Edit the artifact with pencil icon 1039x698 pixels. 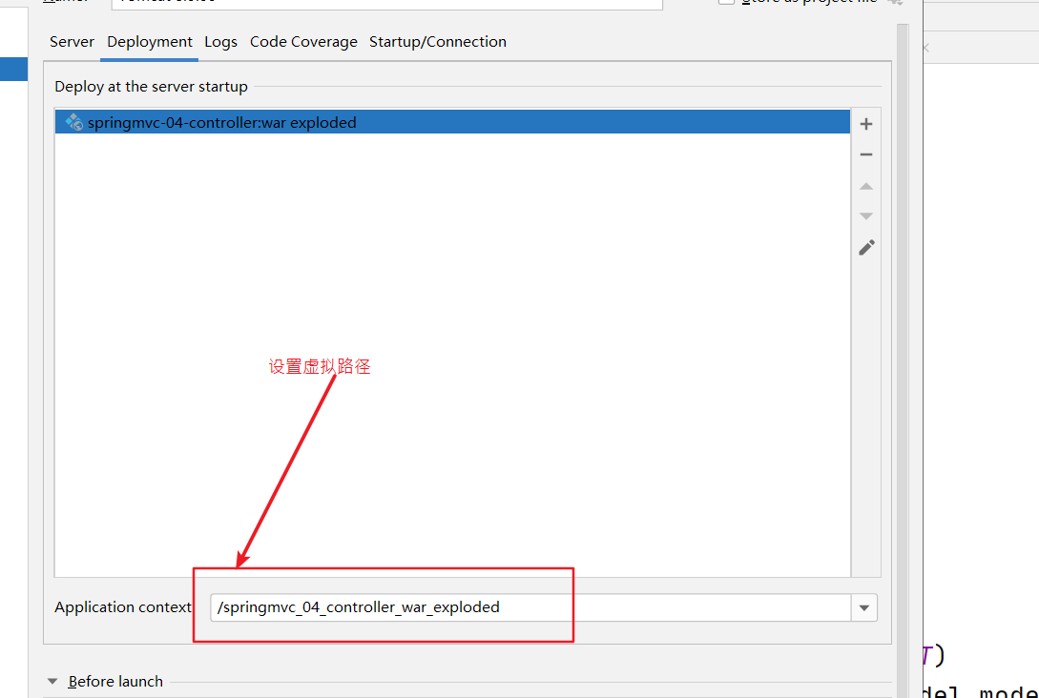pyautogui.click(x=866, y=248)
